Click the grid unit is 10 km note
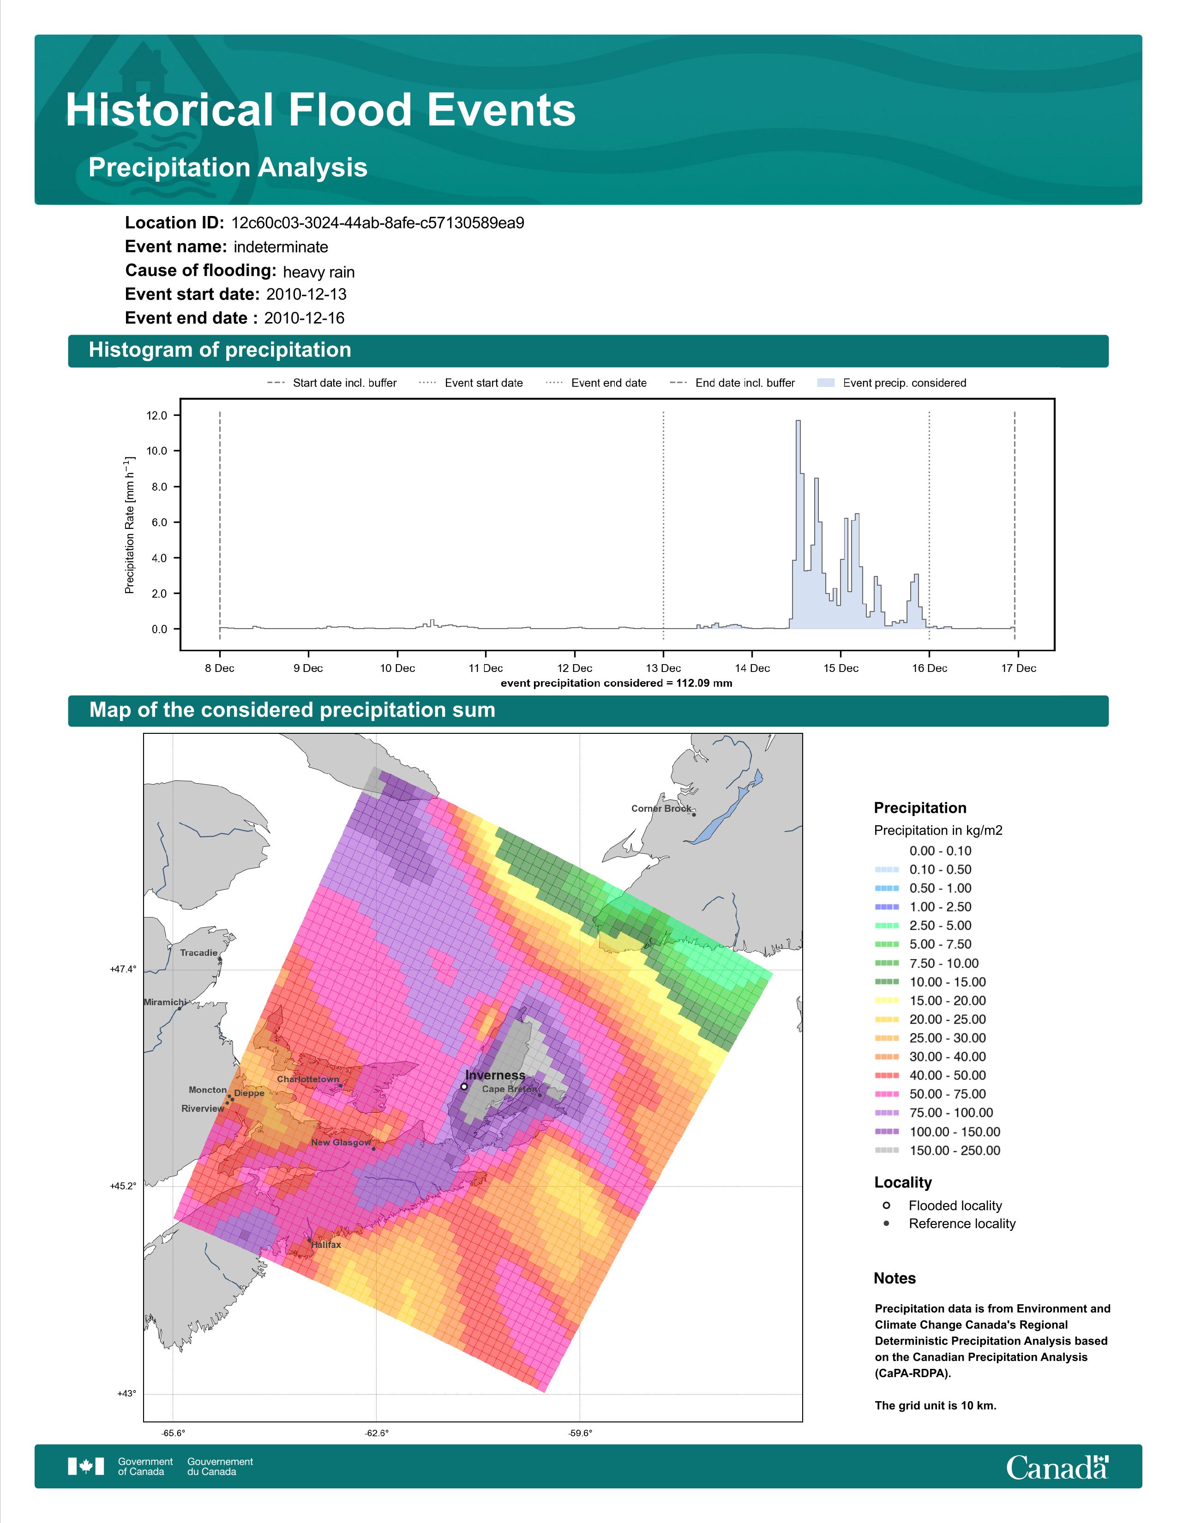Image resolution: width=1177 pixels, height=1523 pixels. point(935,1406)
